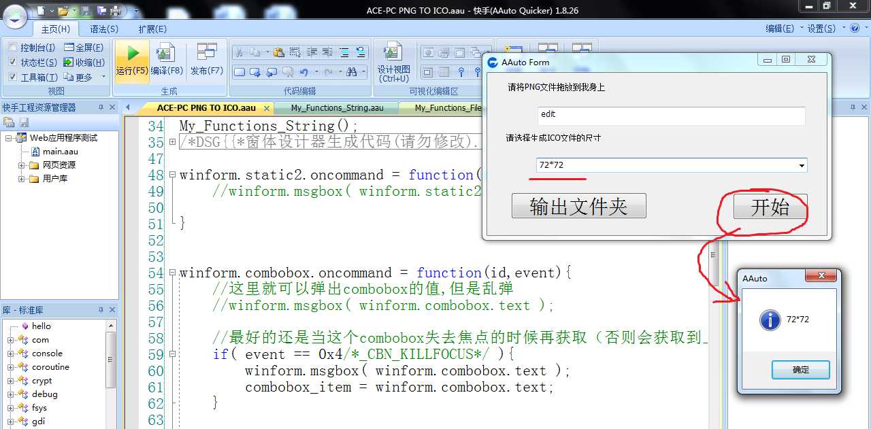The width and height of the screenshot is (871, 429).
Task: Click the edit text field in AAuto Form
Action: [x=670, y=115]
